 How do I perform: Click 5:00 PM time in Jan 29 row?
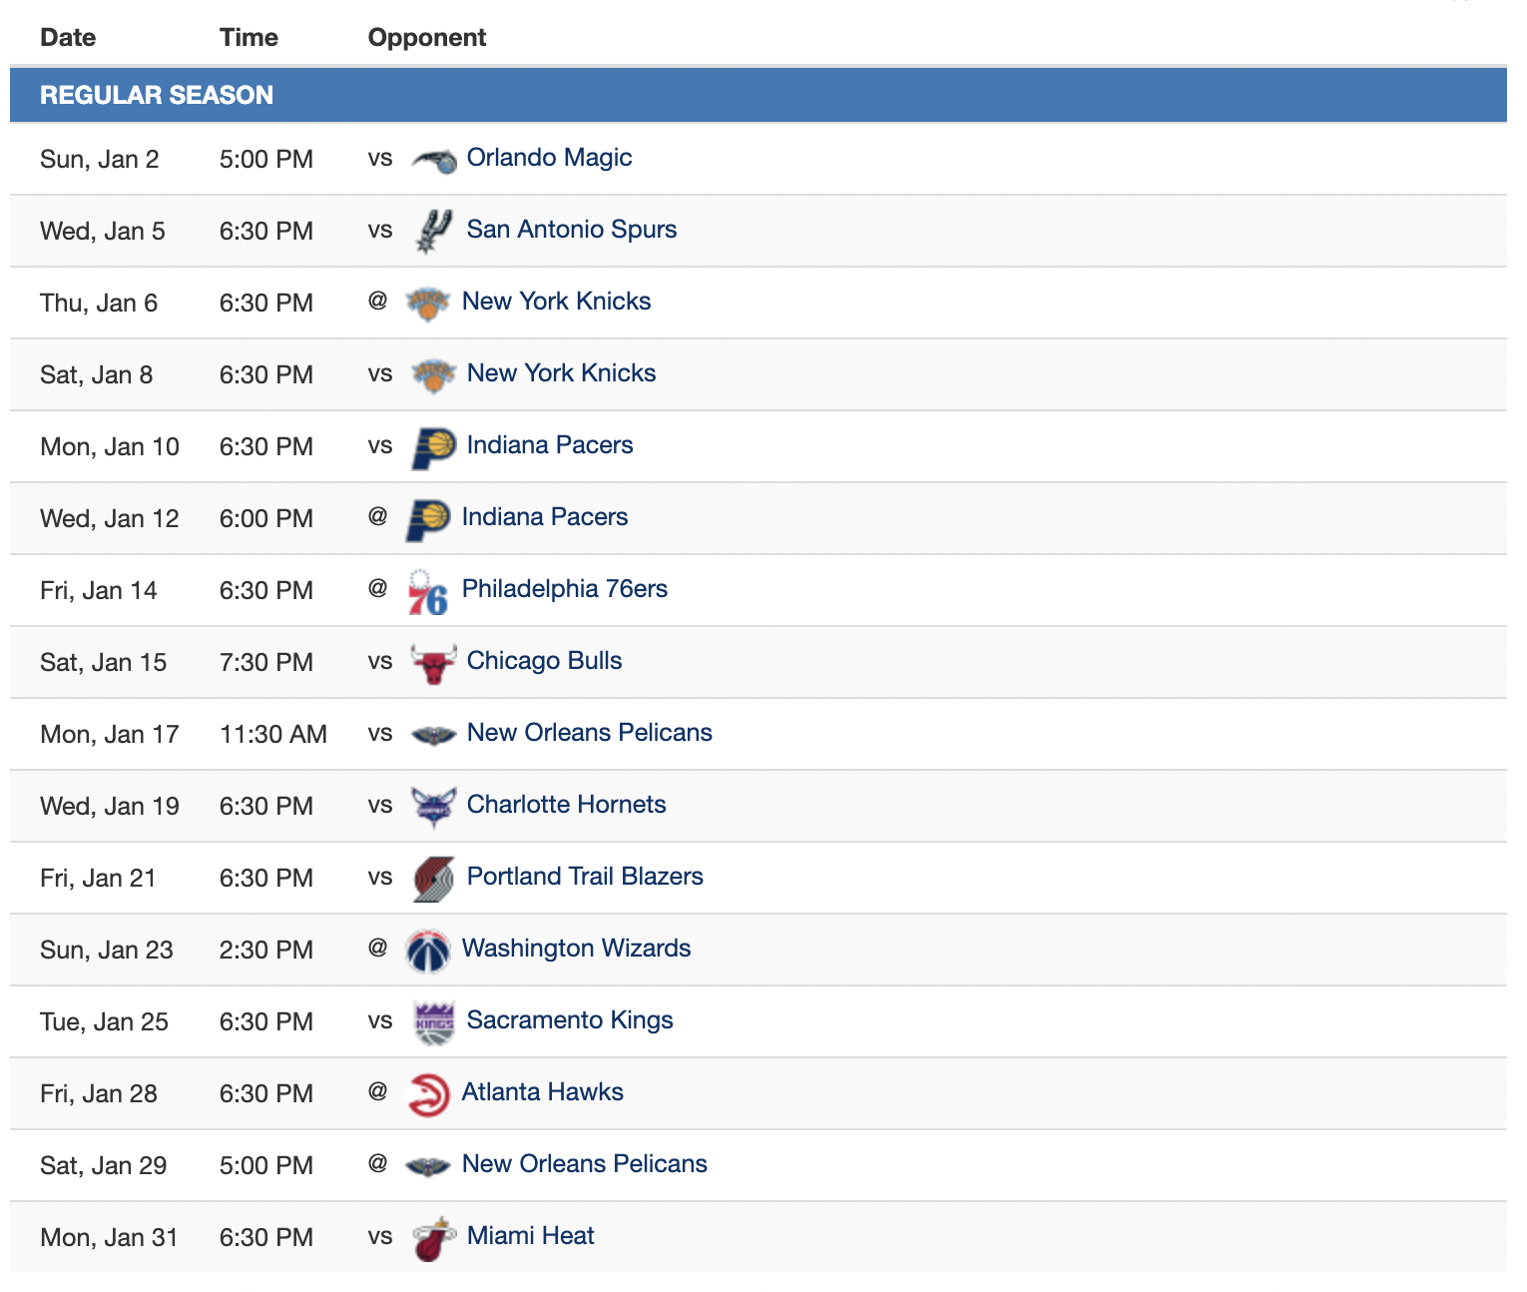[x=266, y=1166]
